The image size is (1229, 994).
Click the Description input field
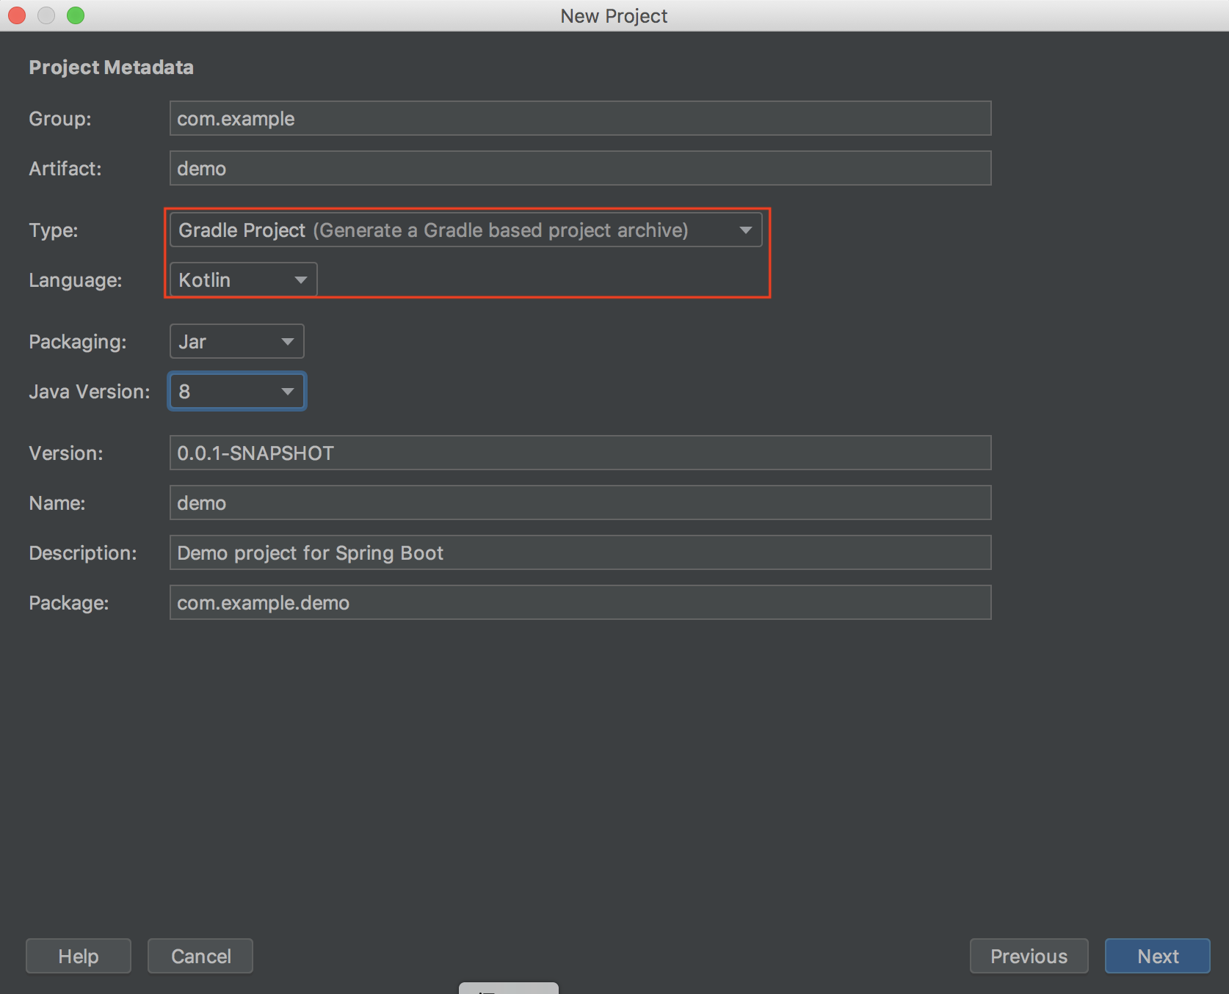pyautogui.click(x=580, y=552)
